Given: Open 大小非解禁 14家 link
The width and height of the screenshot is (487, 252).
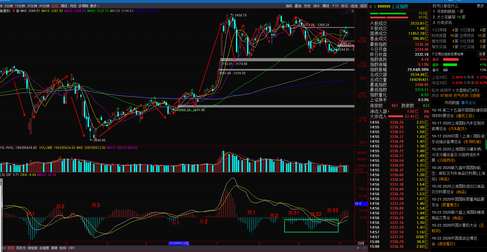Looking at the screenshot, I should coord(451,17).
